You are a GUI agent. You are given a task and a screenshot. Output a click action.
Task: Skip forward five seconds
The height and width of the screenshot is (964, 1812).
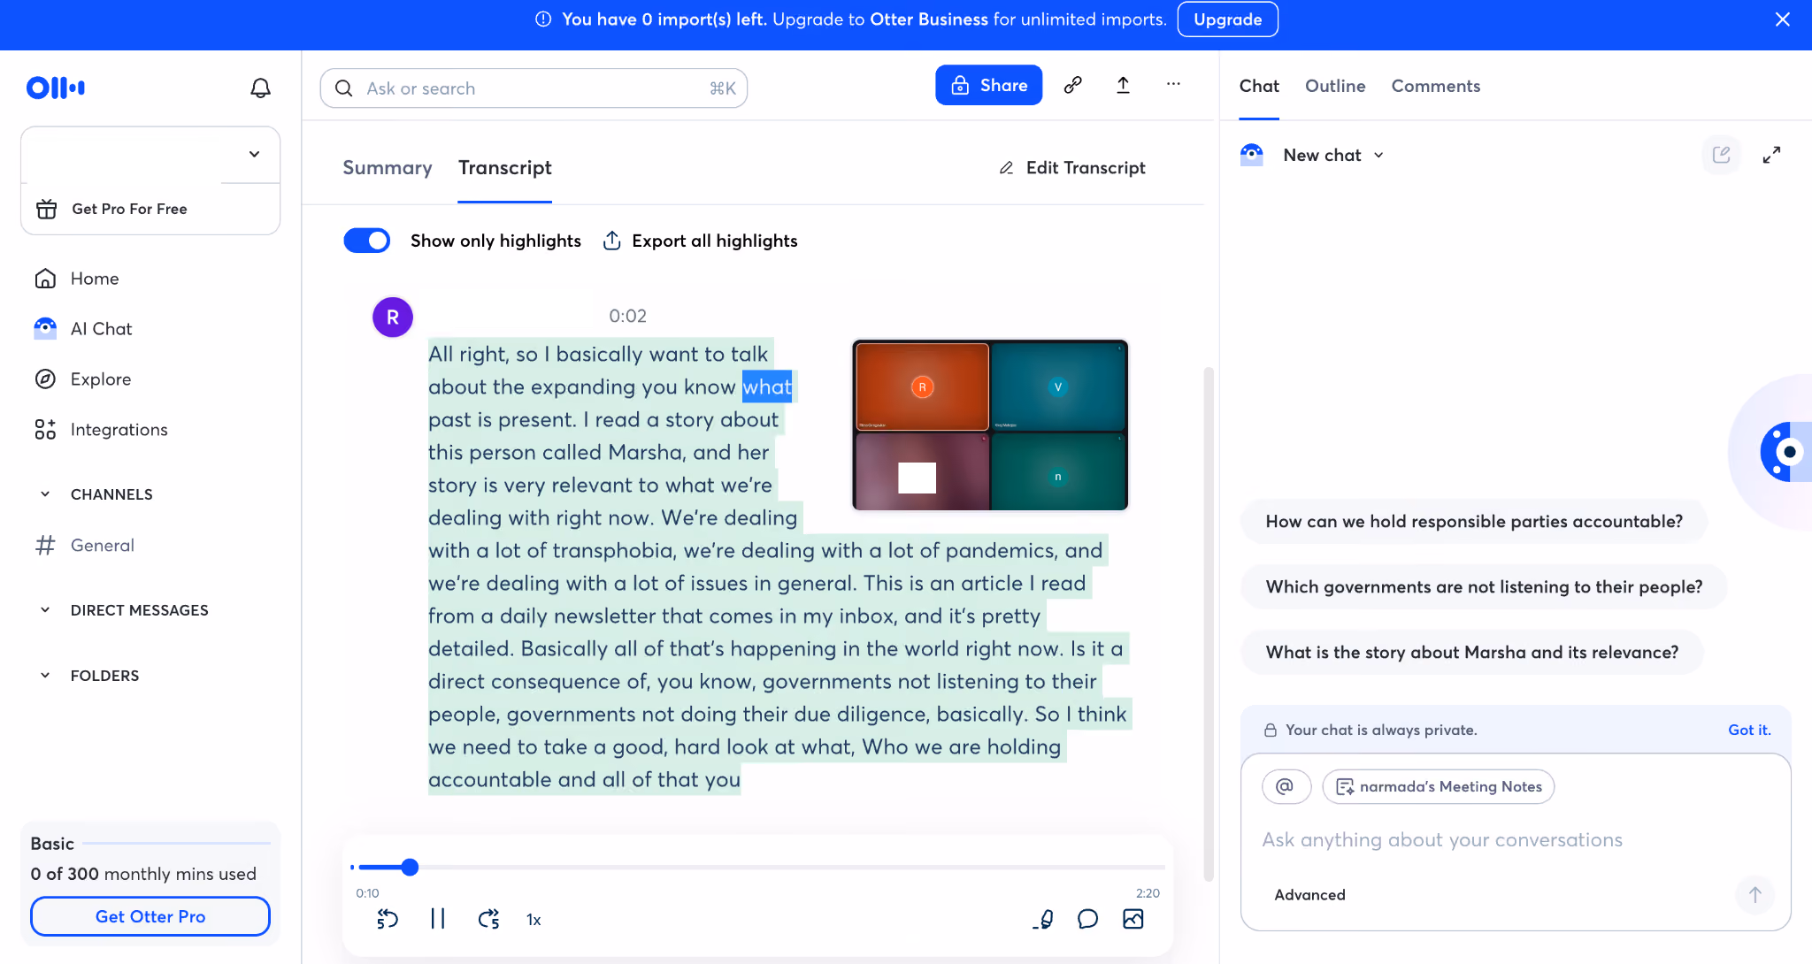[488, 919]
